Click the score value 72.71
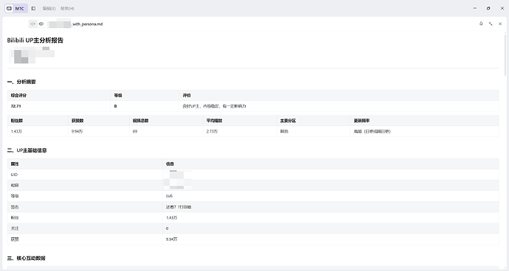The height and width of the screenshot is (271, 509). coord(16,106)
